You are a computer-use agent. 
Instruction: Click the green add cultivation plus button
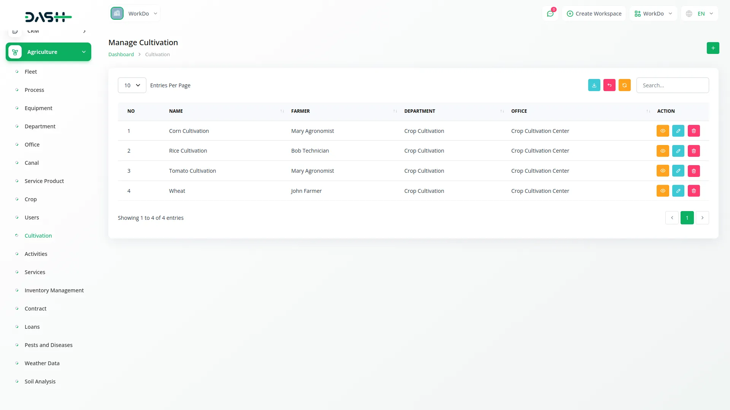713,48
